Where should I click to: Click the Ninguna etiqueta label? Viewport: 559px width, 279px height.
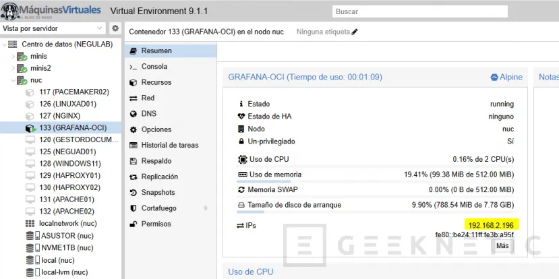pyautogui.click(x=323, y=32)
